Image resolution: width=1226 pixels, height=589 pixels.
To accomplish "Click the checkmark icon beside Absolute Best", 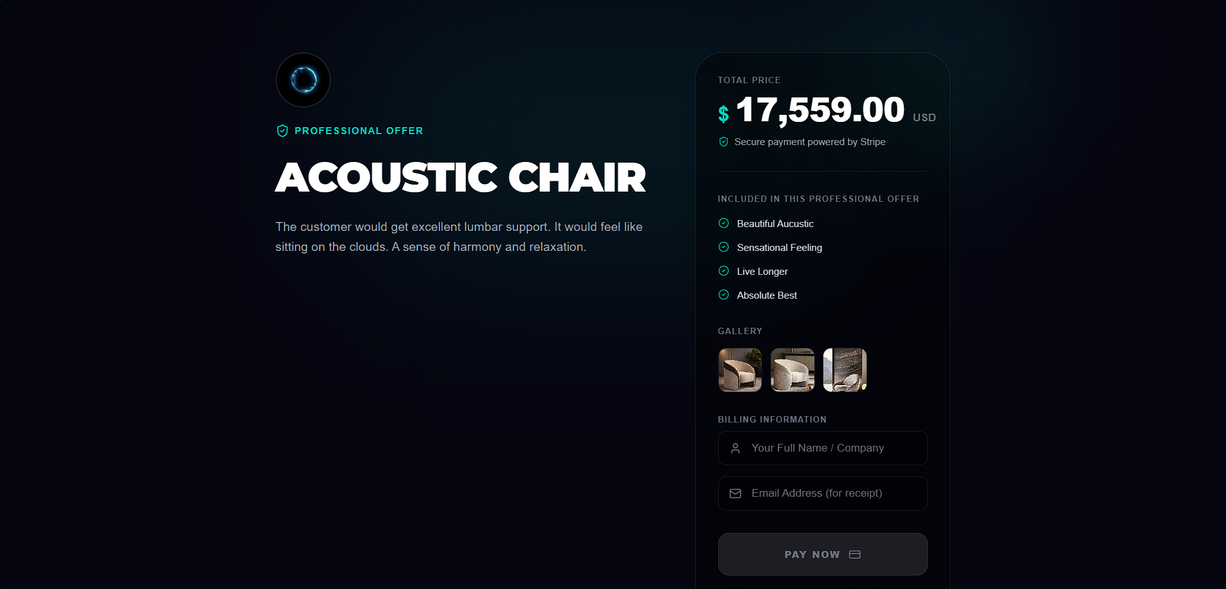I will click(723, 295).
